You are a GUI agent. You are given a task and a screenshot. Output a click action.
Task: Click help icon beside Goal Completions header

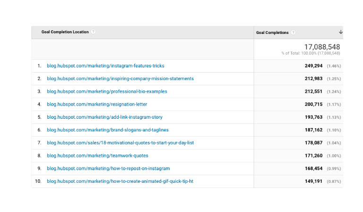(293, 33)
